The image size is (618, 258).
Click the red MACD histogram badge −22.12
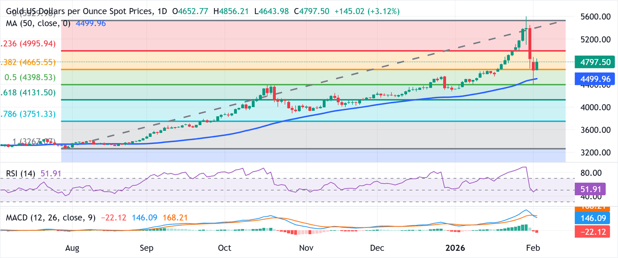pyautogui.click(x=592, y=232)
